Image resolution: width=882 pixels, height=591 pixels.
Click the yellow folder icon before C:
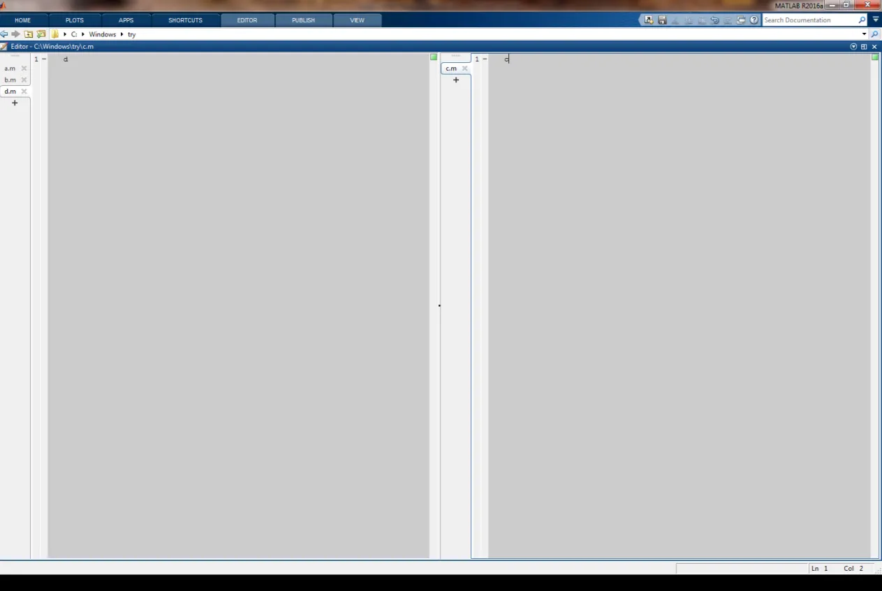coord(54,34)
